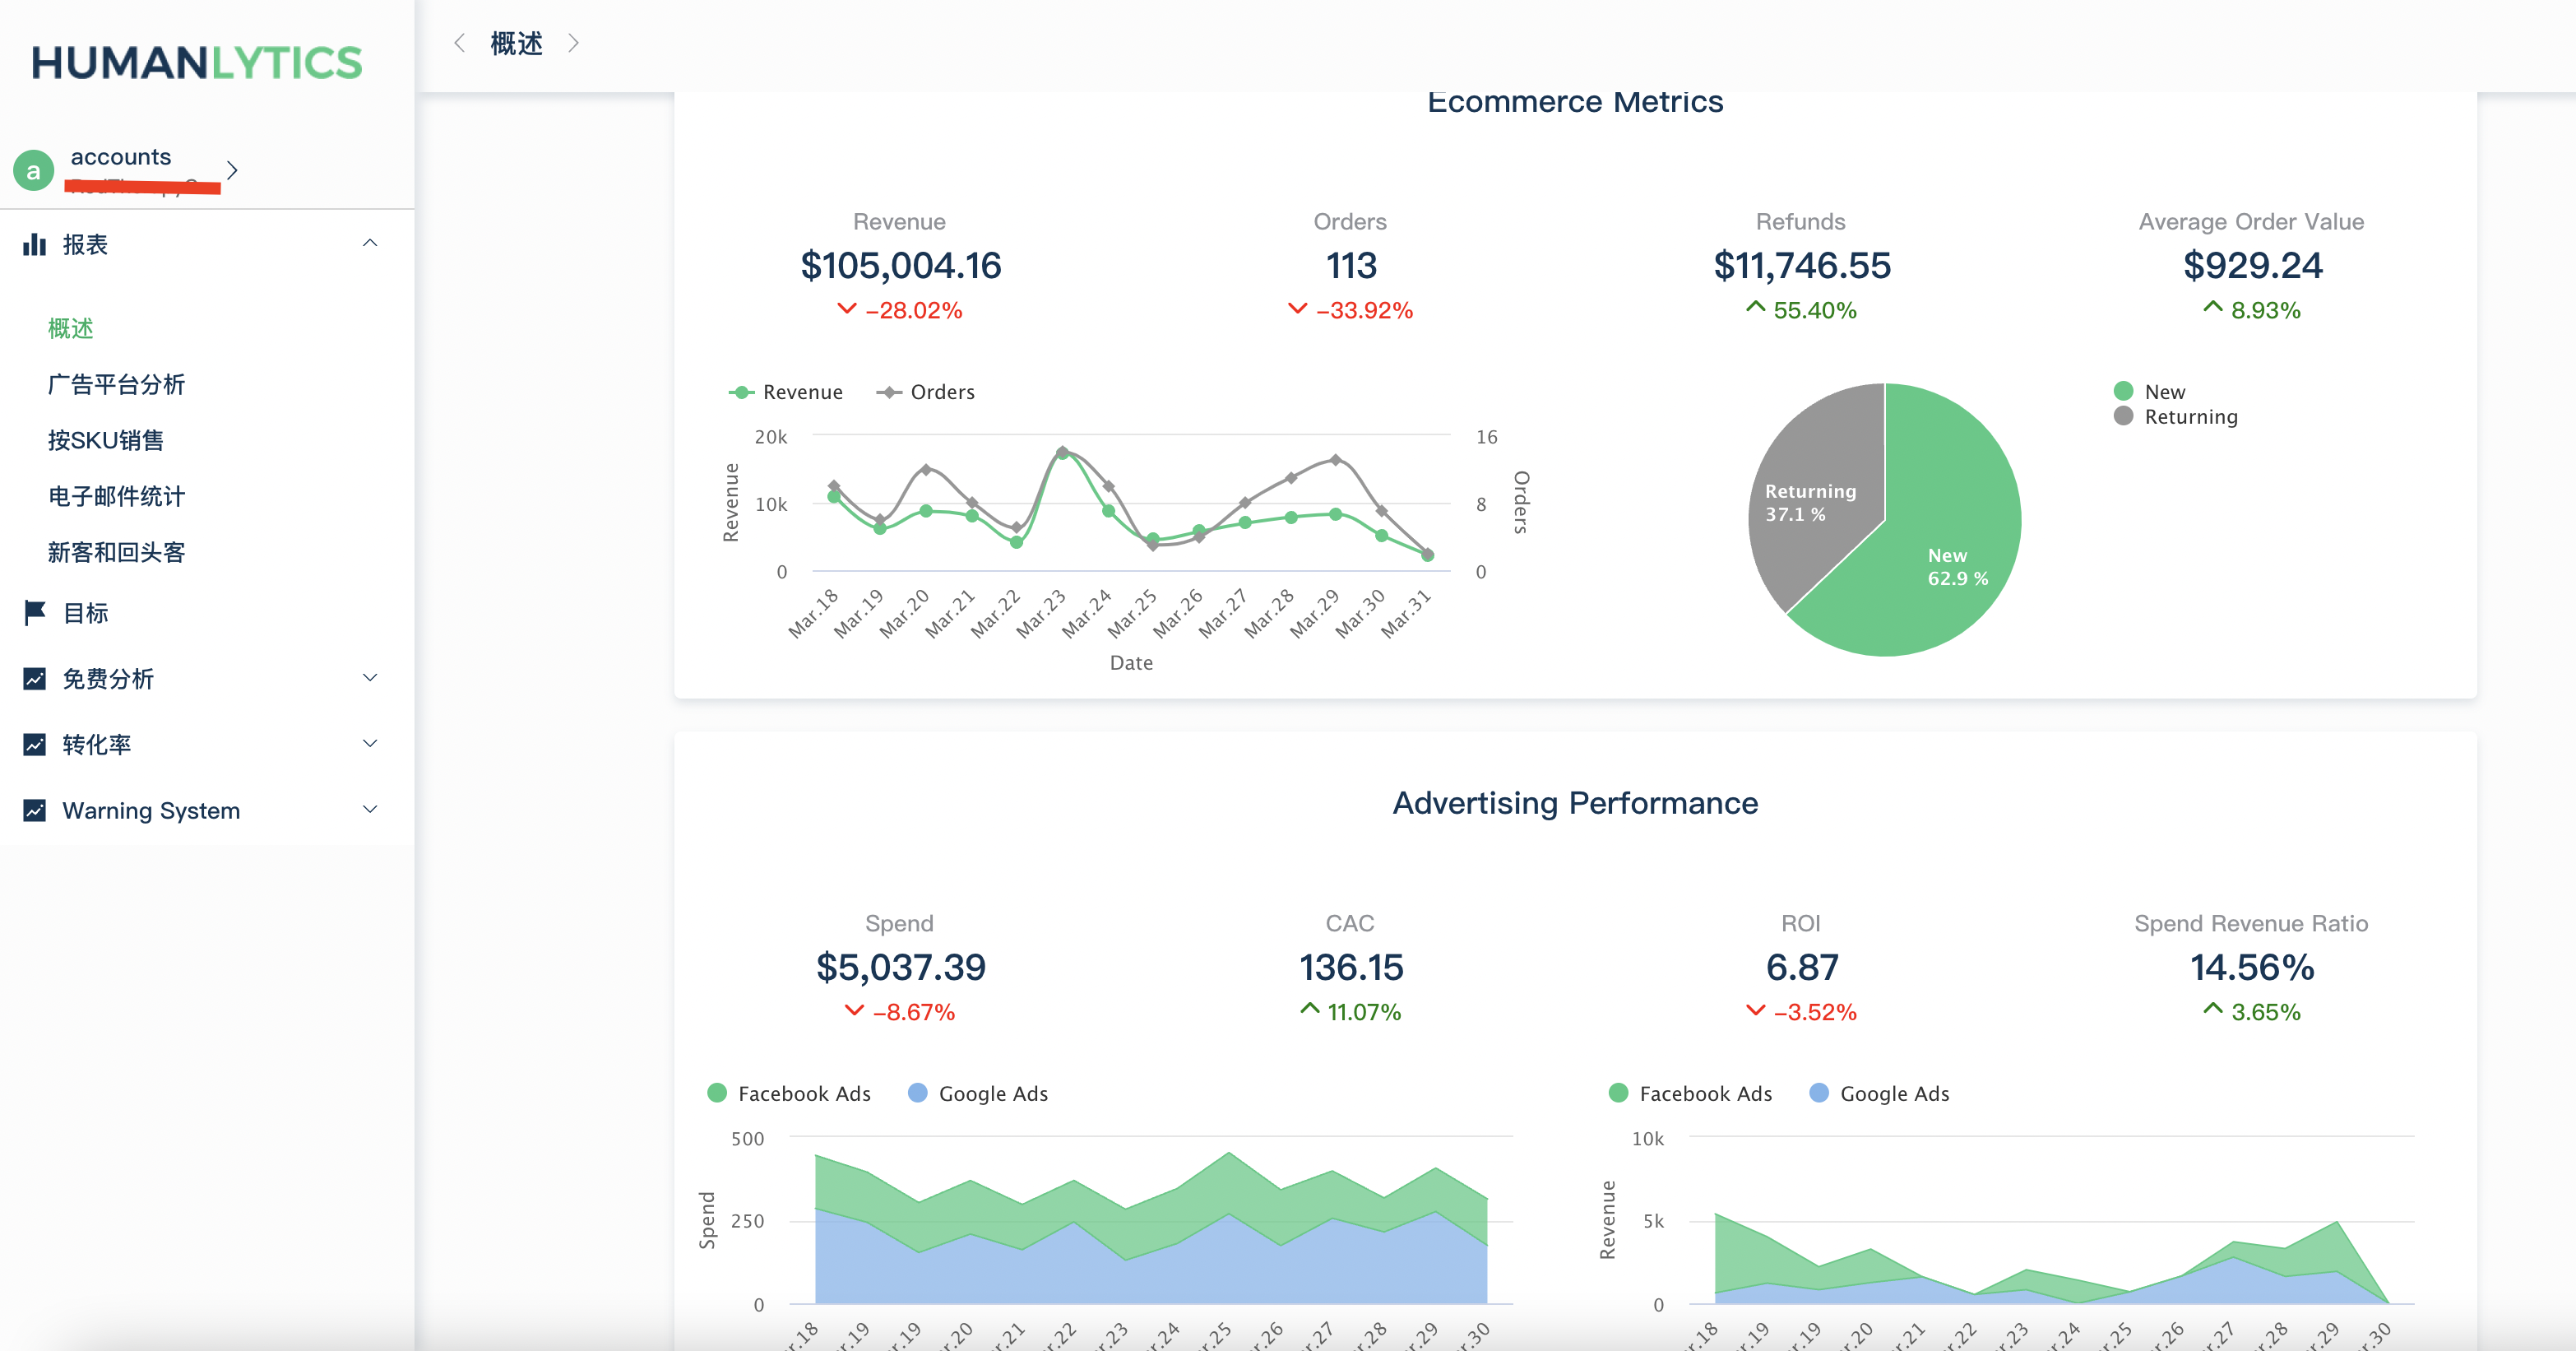Click the forward arrow beside 概述 header

[x=573, y=43]
